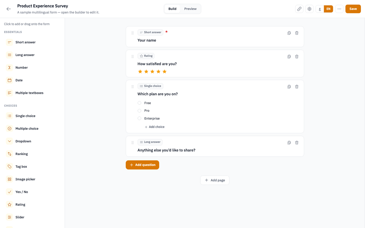Duplicate the 'How satisfied are you?' question
The height and width of the screenshot is (228, 365).
289,56
